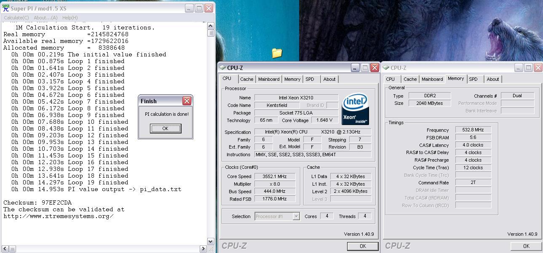
Task: Click the Core Speed value 3552.1 MHz
Action: 275,176
